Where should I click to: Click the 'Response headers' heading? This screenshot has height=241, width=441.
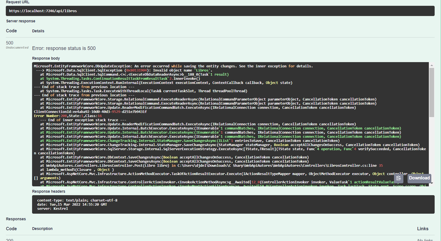coord(49,191)
